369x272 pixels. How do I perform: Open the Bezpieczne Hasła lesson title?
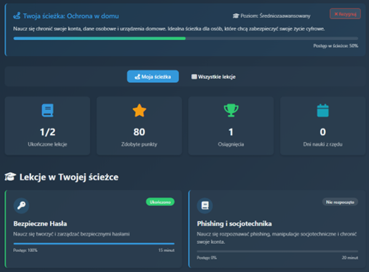(40, 223)
